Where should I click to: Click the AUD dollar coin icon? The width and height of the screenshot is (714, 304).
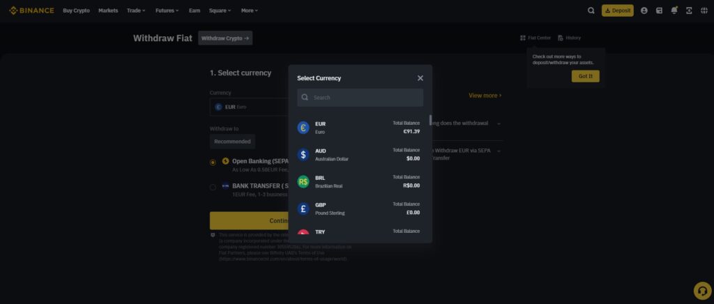pos(303,155)
